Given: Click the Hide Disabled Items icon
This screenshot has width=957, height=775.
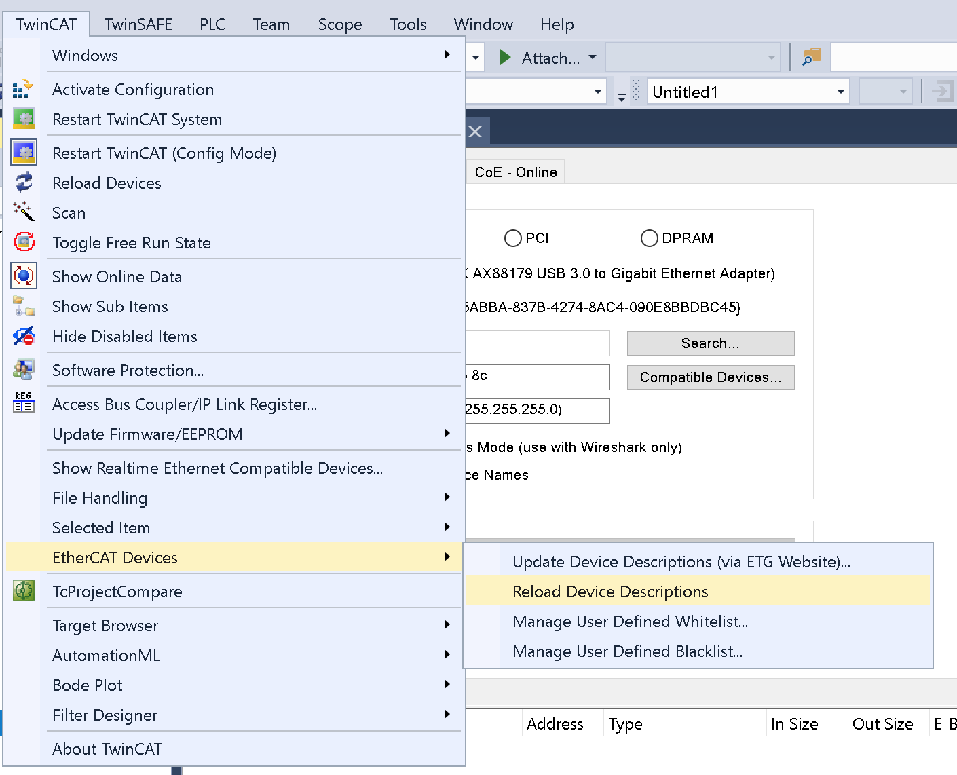Looking at the screenshot, I should tap(24, 335).
